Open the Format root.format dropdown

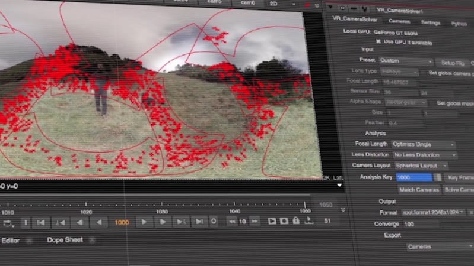[x=433, y=212]
